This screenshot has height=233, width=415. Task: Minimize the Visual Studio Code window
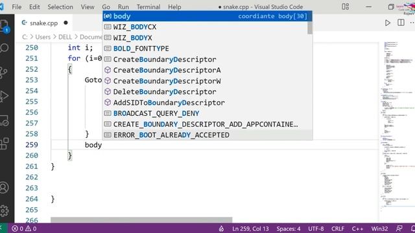[x=369, y=6]
